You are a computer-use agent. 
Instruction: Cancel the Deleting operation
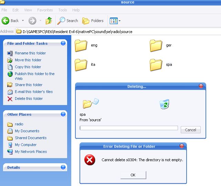click(x=191, y=130)
